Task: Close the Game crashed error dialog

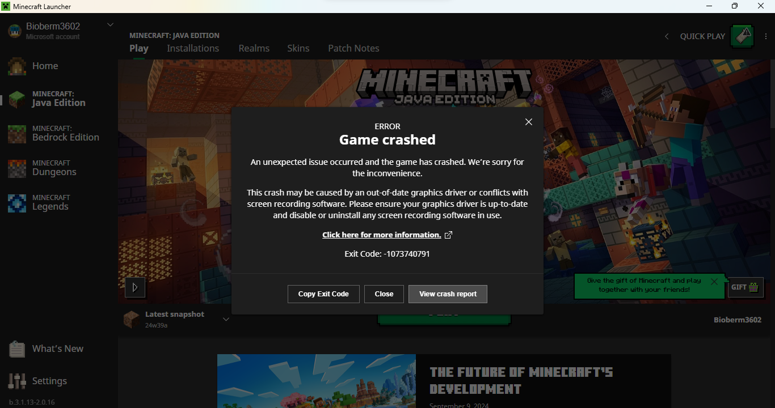Action: click(x=529, y=122)
